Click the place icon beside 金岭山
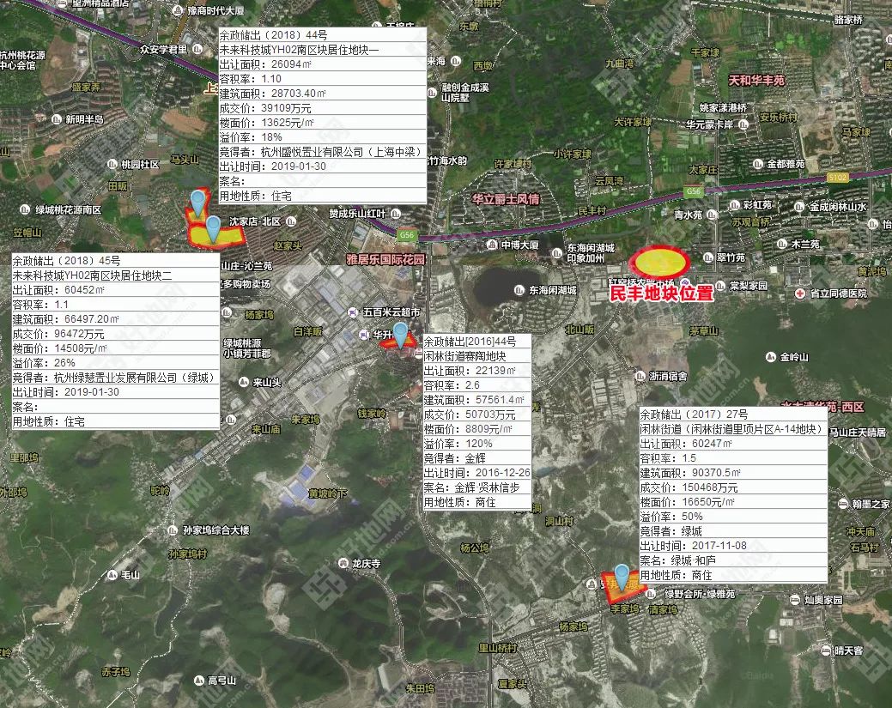Image resolution: width=892 pixels, height=708 pixels. coord(771,357)
